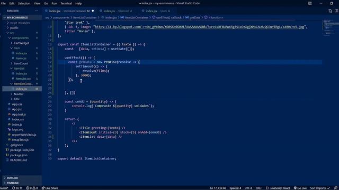
Task: Open itemList.css in the explorer
Action: click(23, 79)
